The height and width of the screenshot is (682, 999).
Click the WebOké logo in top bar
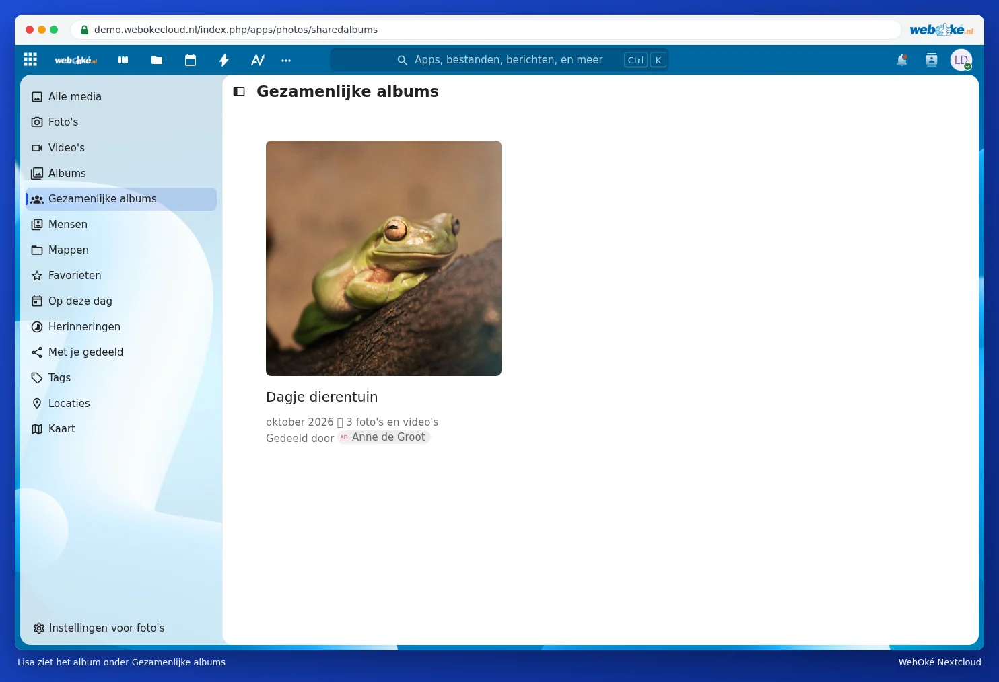click(76, 60)
